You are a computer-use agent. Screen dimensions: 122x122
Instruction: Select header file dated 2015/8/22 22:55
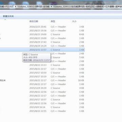coord(42,111)
